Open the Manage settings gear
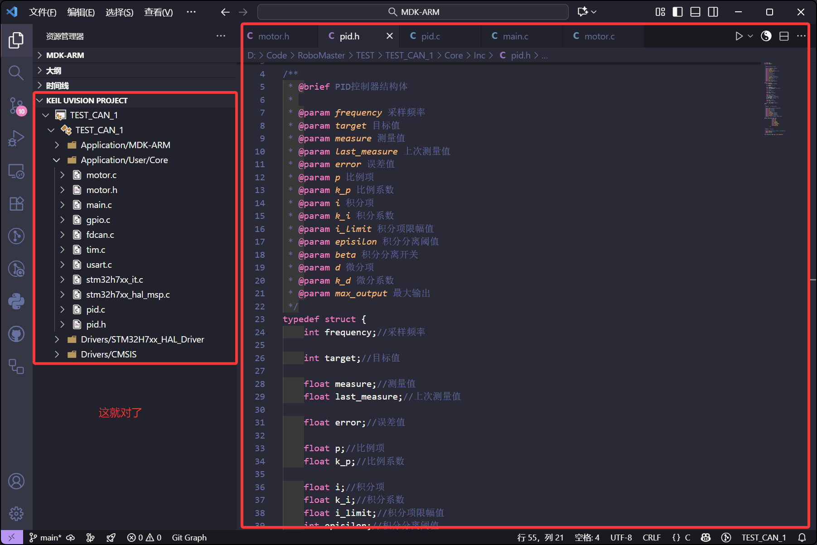This screenshot has height=545, width=817. coord(16,513)
